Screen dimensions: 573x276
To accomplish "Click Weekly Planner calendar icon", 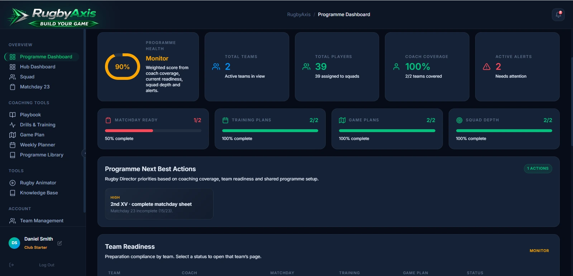I will [x=13, y=145].
